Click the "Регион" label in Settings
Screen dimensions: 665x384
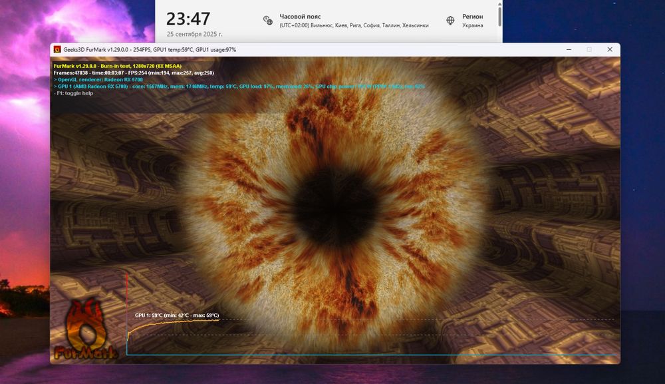click(472, 17)
